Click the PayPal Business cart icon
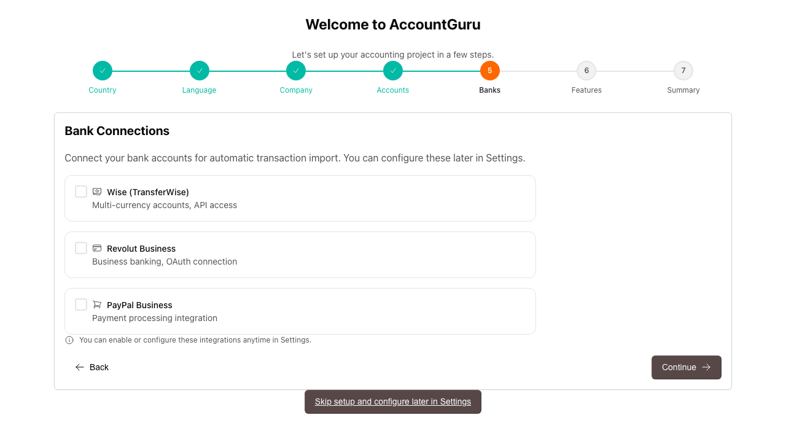The height and width of the screenshot is (442, 786). point(97,304)
